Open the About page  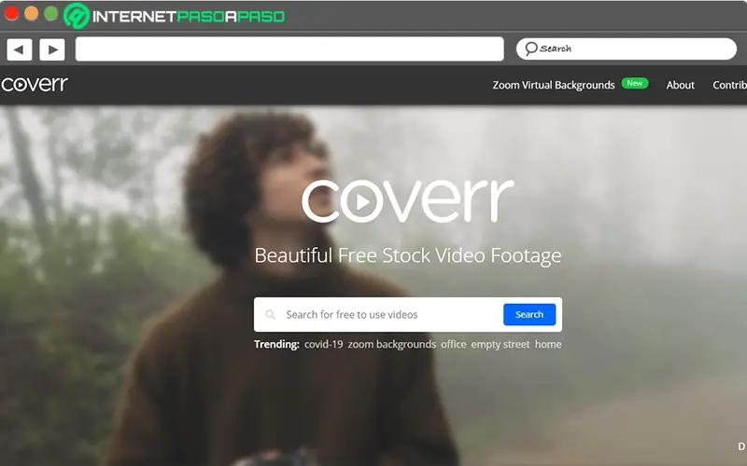[x=680, y=85]
